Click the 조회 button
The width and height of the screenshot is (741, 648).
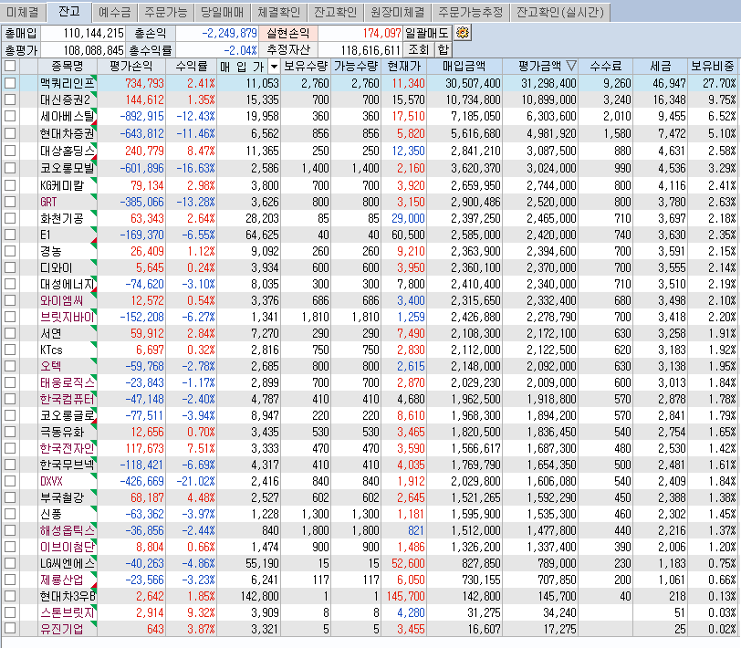(418, 49)
